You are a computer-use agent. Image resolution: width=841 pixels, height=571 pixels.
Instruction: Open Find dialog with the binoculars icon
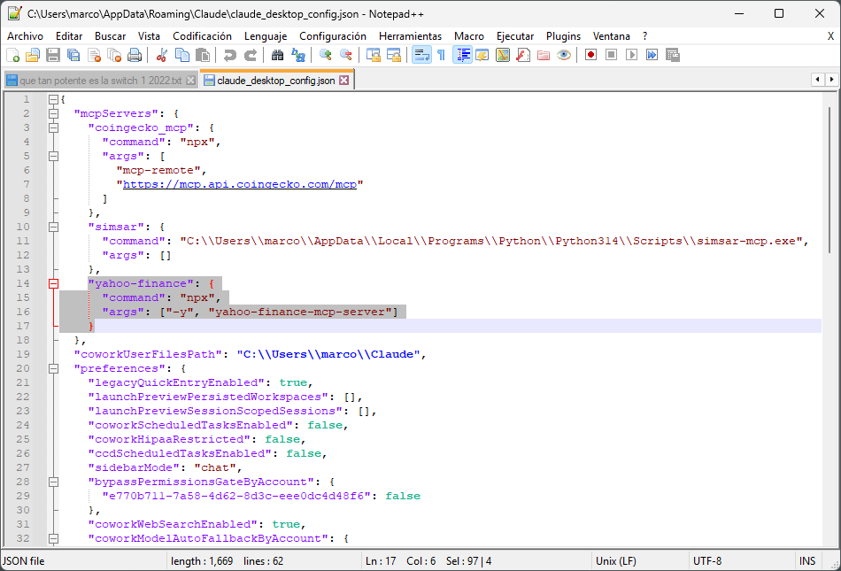[x=277, y=55]
